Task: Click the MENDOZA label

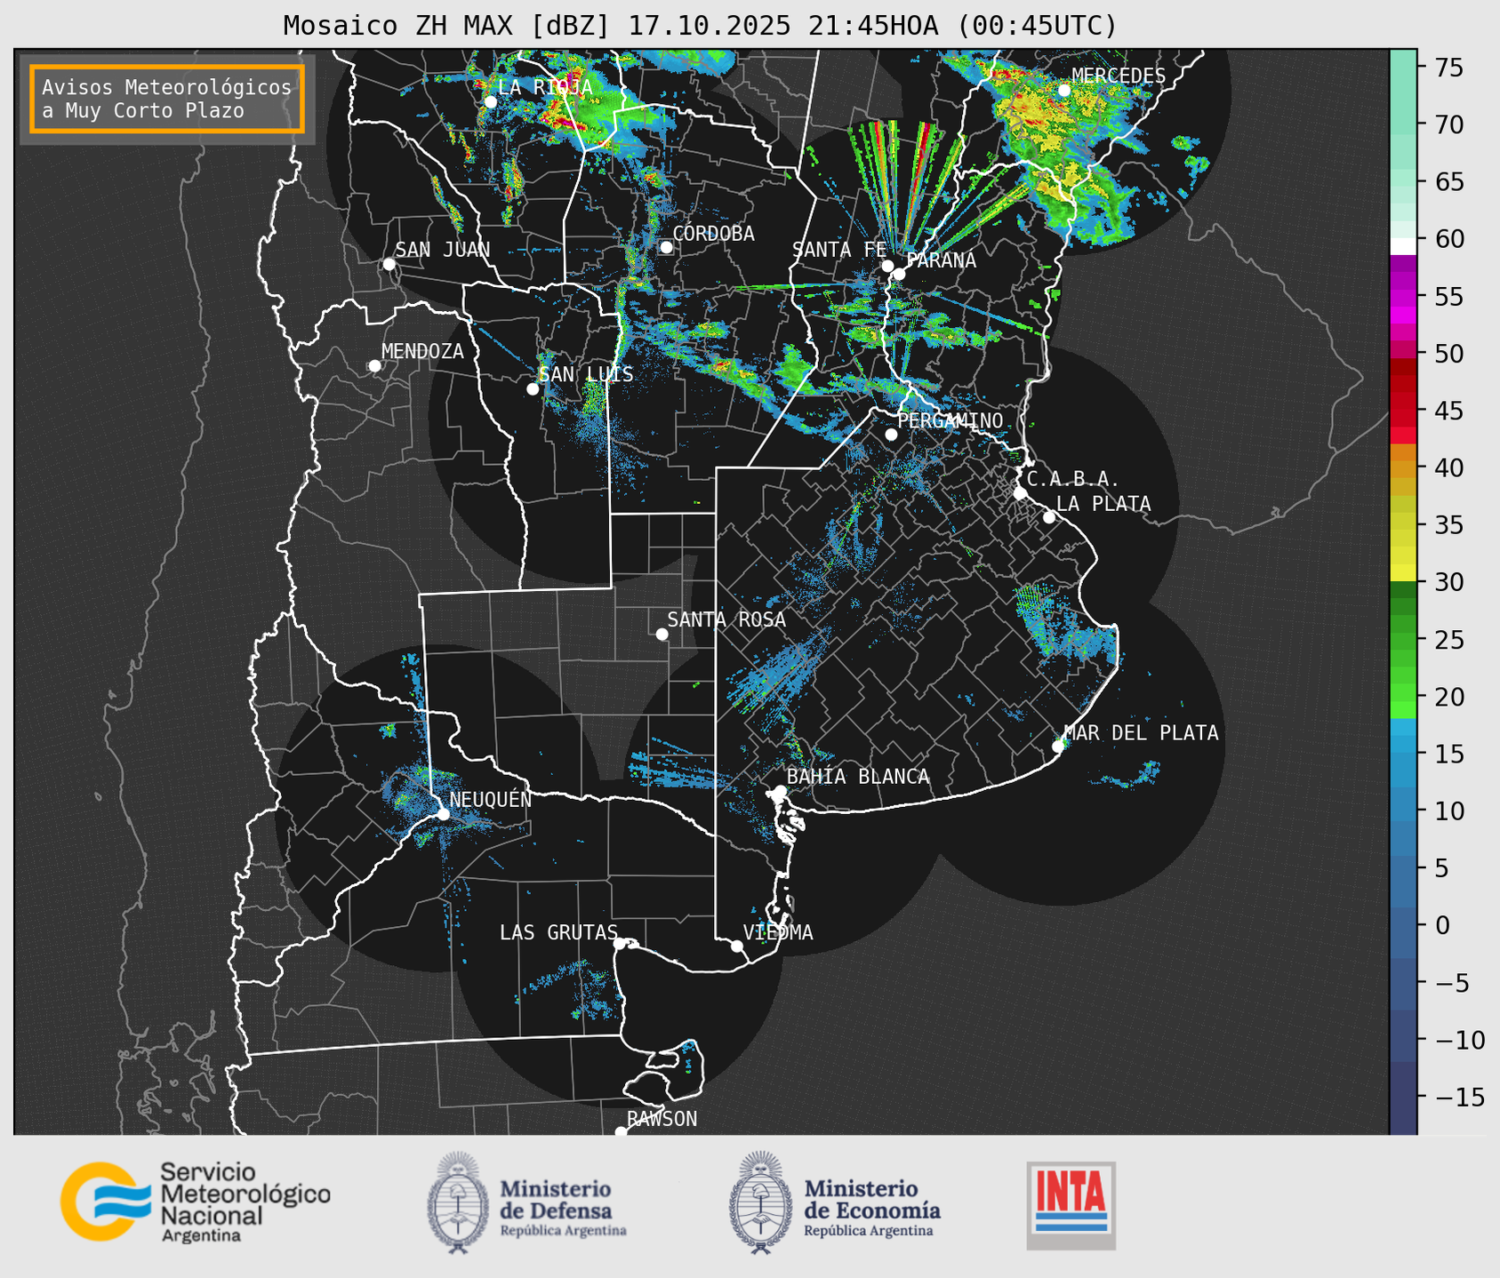Action: click(x=422, y=351)
